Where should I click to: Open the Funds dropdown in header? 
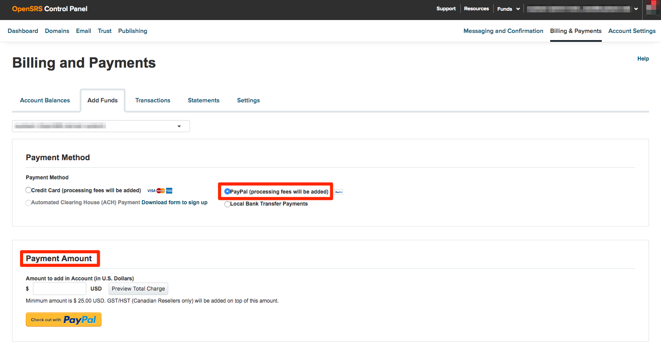pos(509,9)
